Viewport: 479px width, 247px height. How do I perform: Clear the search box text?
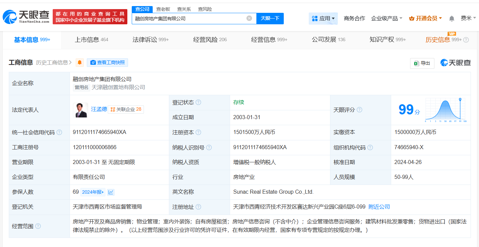tap(249, 18)
